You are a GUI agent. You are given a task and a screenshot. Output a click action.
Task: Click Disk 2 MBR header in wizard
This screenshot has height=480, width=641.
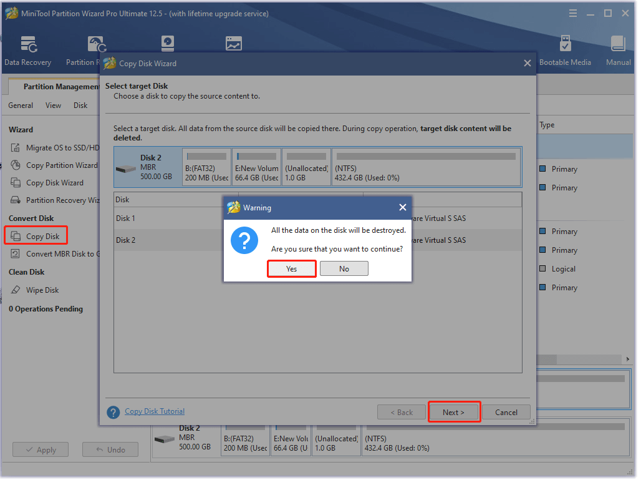pos(149,168)
